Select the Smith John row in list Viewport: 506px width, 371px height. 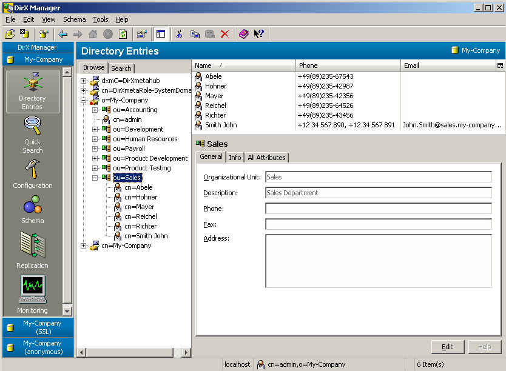[x=221, y=125]
